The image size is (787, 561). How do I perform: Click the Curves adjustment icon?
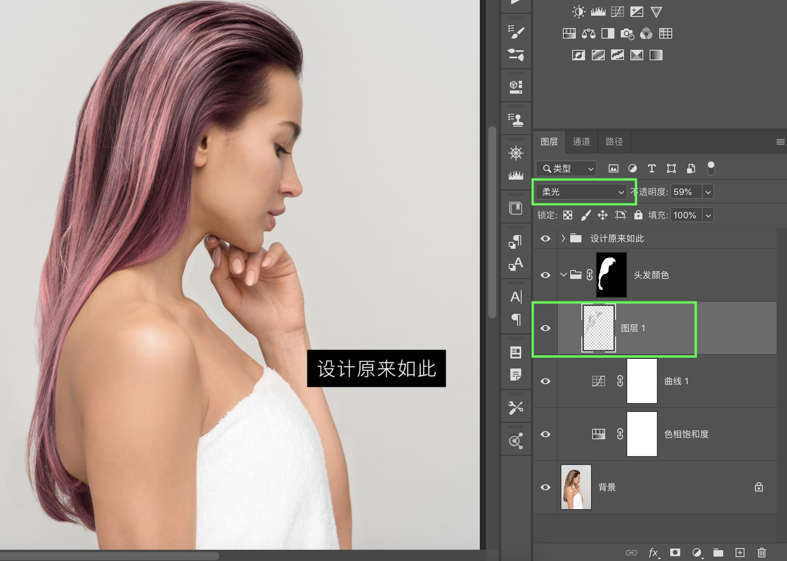617,12
